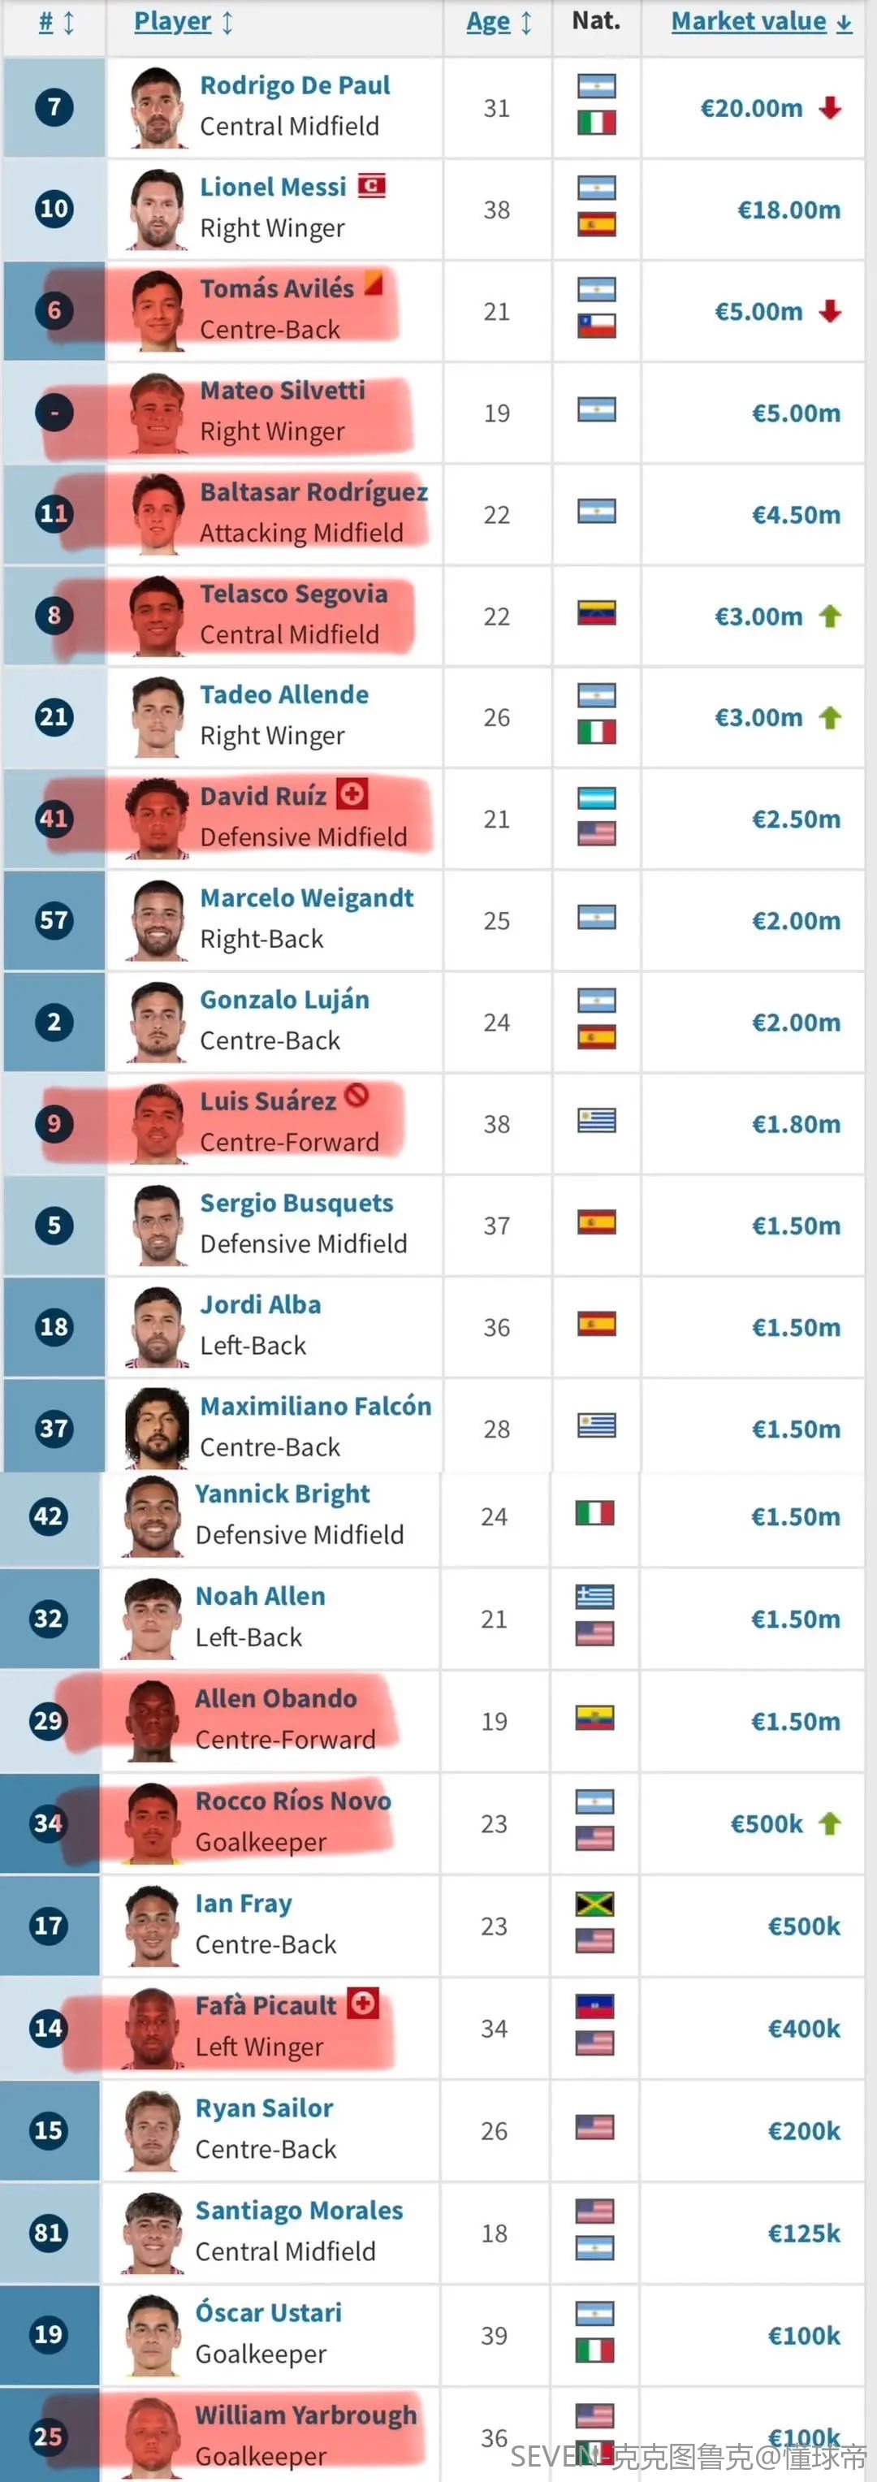The width and height of the screenshot is (877, 2482).
Task: Sort table by the # column header
Action: pyautogui.click(x=56, y=22)
